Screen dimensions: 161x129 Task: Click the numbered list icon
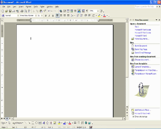[78, 16]
